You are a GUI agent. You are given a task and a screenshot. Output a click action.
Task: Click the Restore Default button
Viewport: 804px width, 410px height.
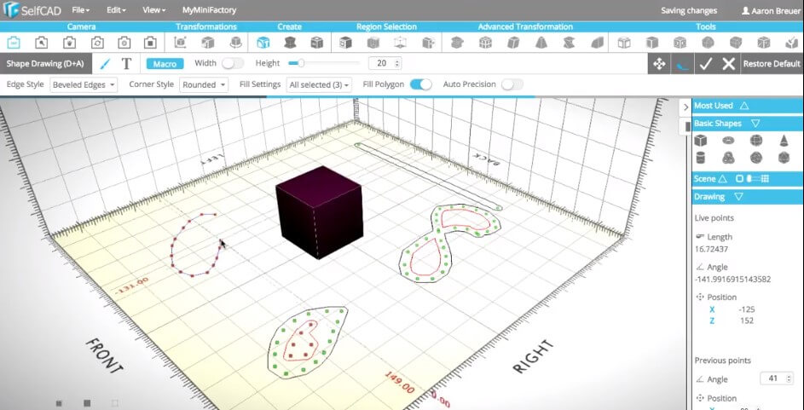[772, 64]
